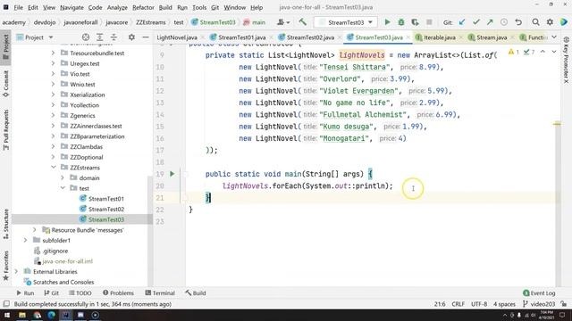572x321 pixels.
Task: Collapse the test folder under ZZEstreams
Action: point(63,188)
